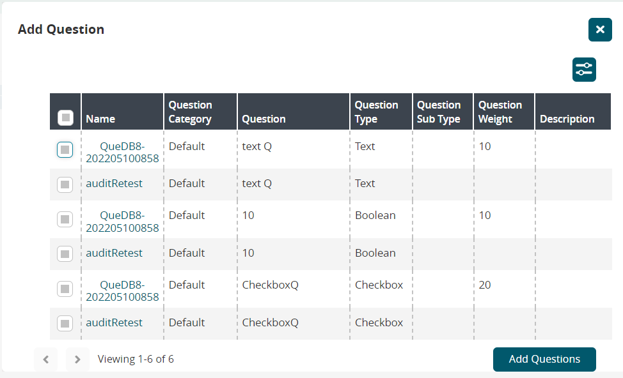Toggle the select-all checkbox in header
623x378 pixels.
pos(65,118)
